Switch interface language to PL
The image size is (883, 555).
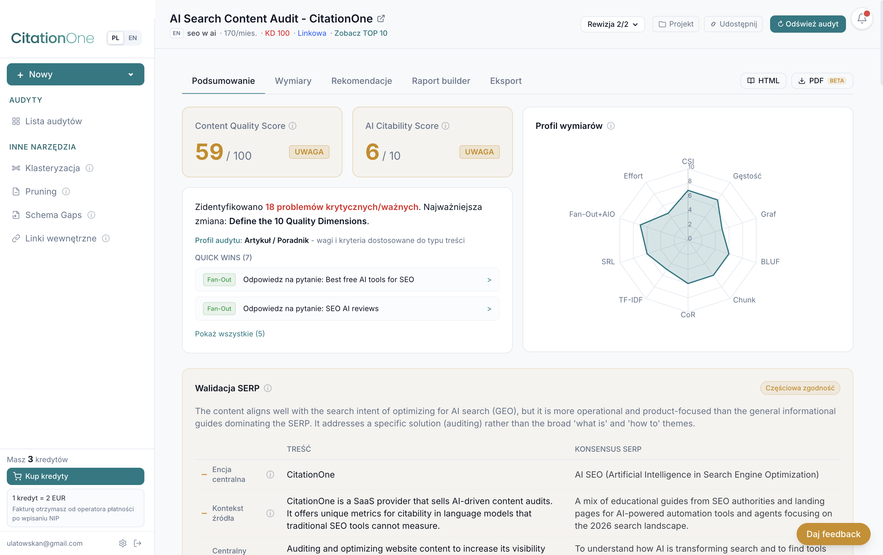115,38
